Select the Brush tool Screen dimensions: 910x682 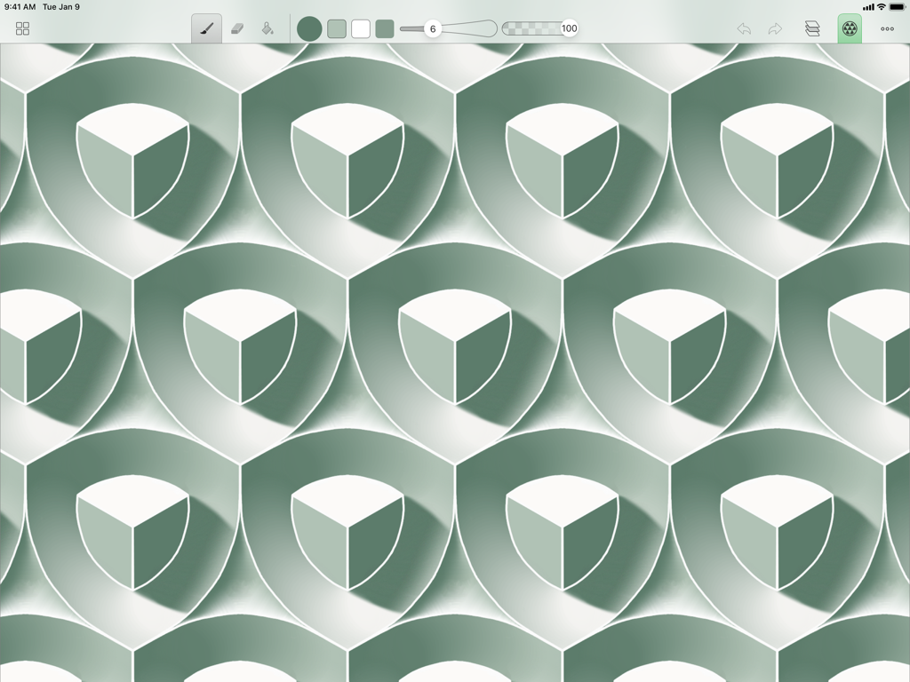[x=206, y=28]
